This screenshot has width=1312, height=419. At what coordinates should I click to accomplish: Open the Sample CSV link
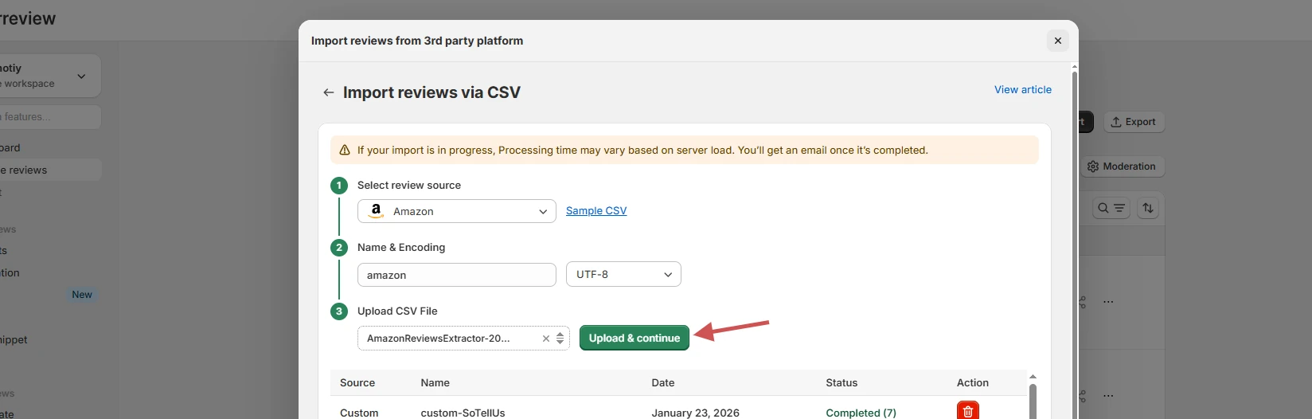coord(596,210)
